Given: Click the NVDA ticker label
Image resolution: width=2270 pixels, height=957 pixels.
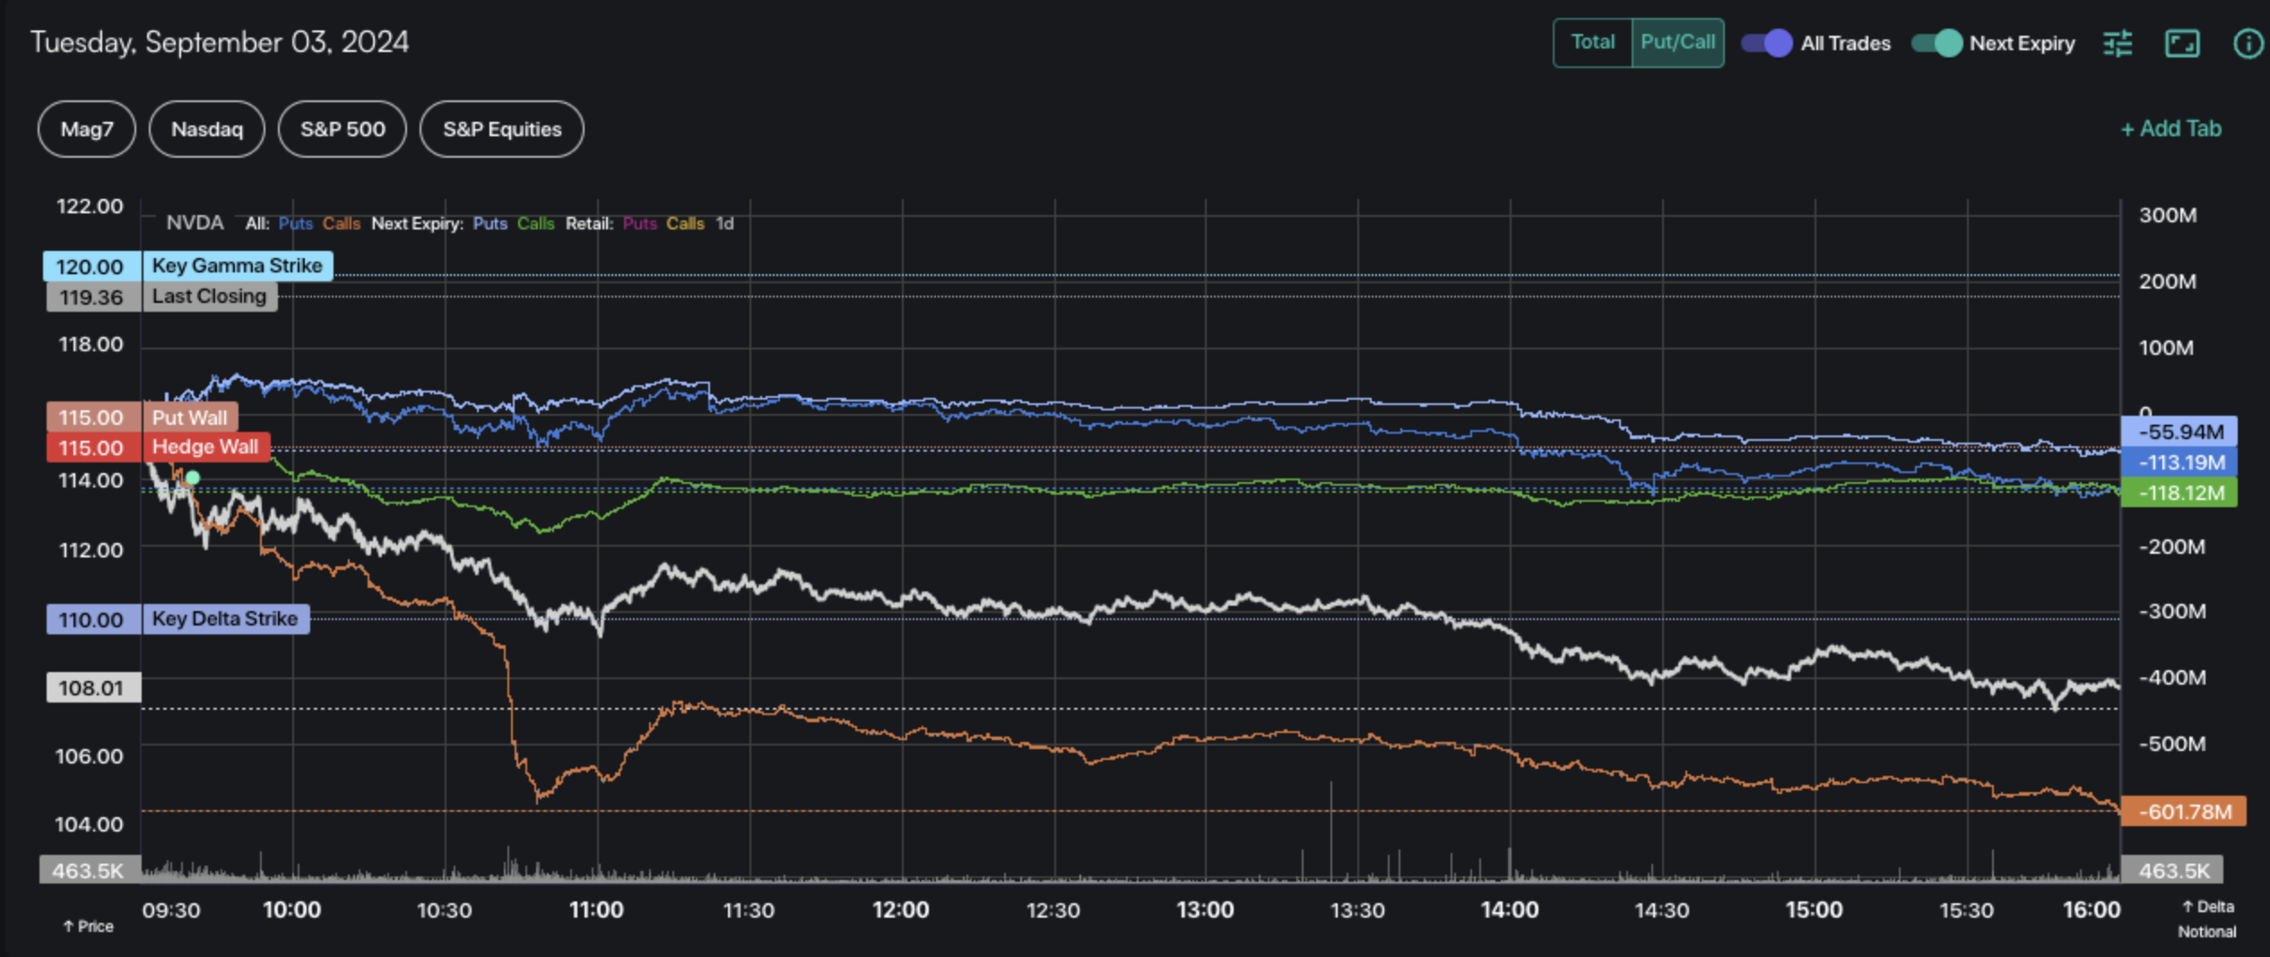Looking at the screenshot, I should (x=195, y=223).
